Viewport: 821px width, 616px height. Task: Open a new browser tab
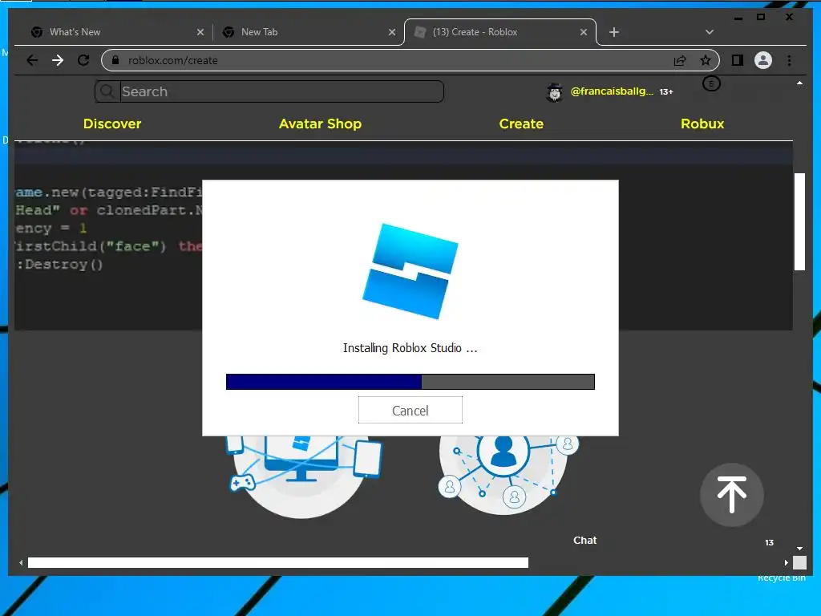[x=614, y=32]
